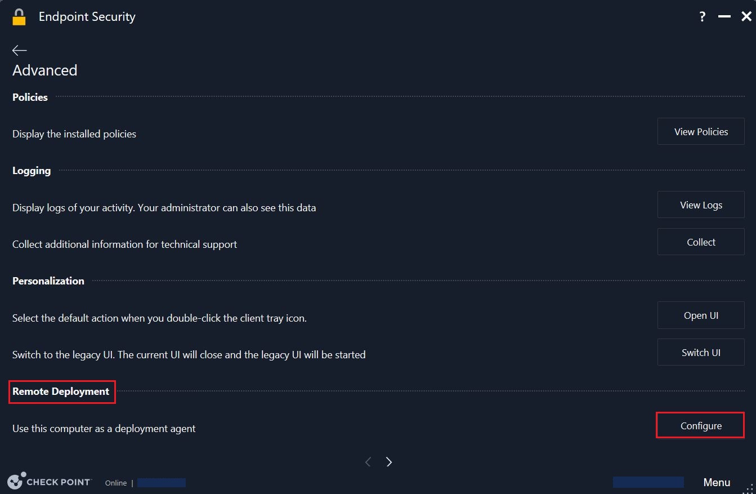Open activity logs with View Logs
The width and height of the screenshot is (756, 494).
[701, 205]
